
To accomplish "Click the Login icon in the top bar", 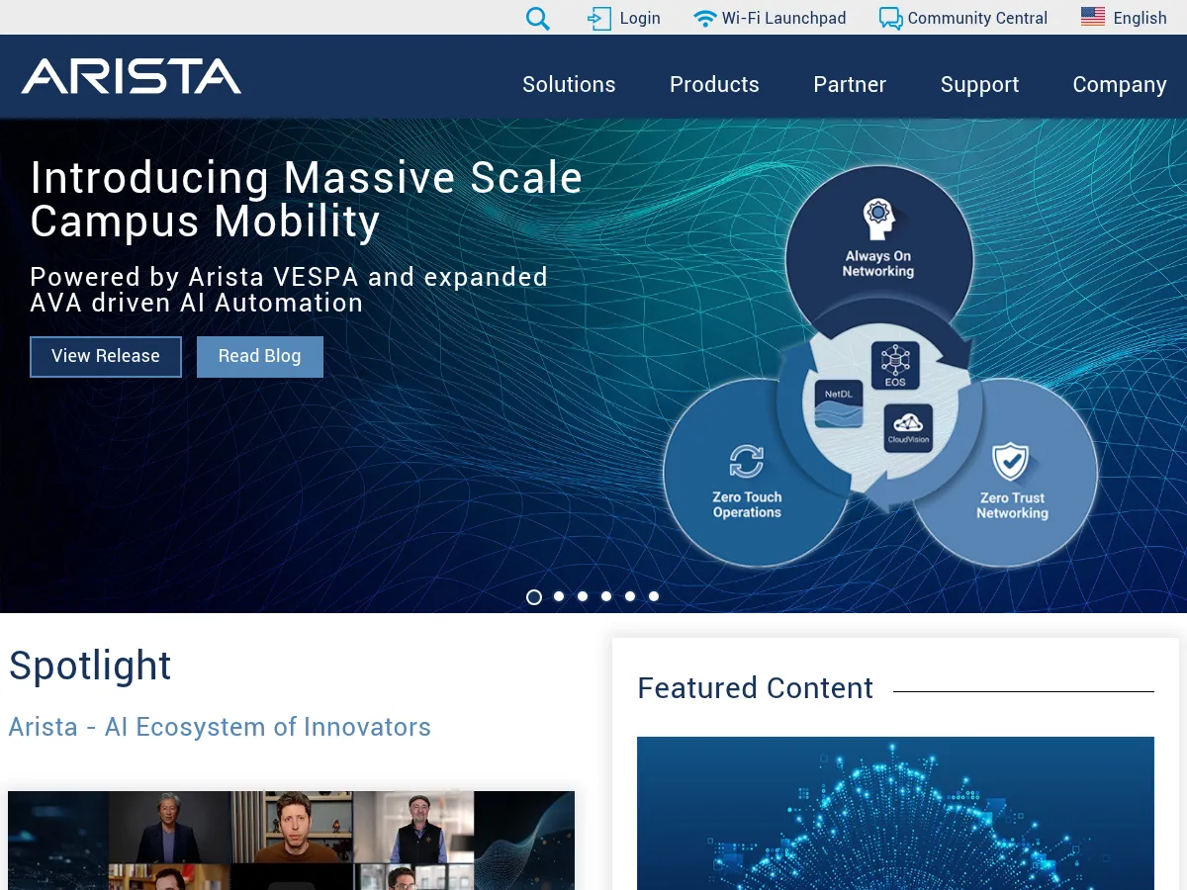I will coord(598,18).
